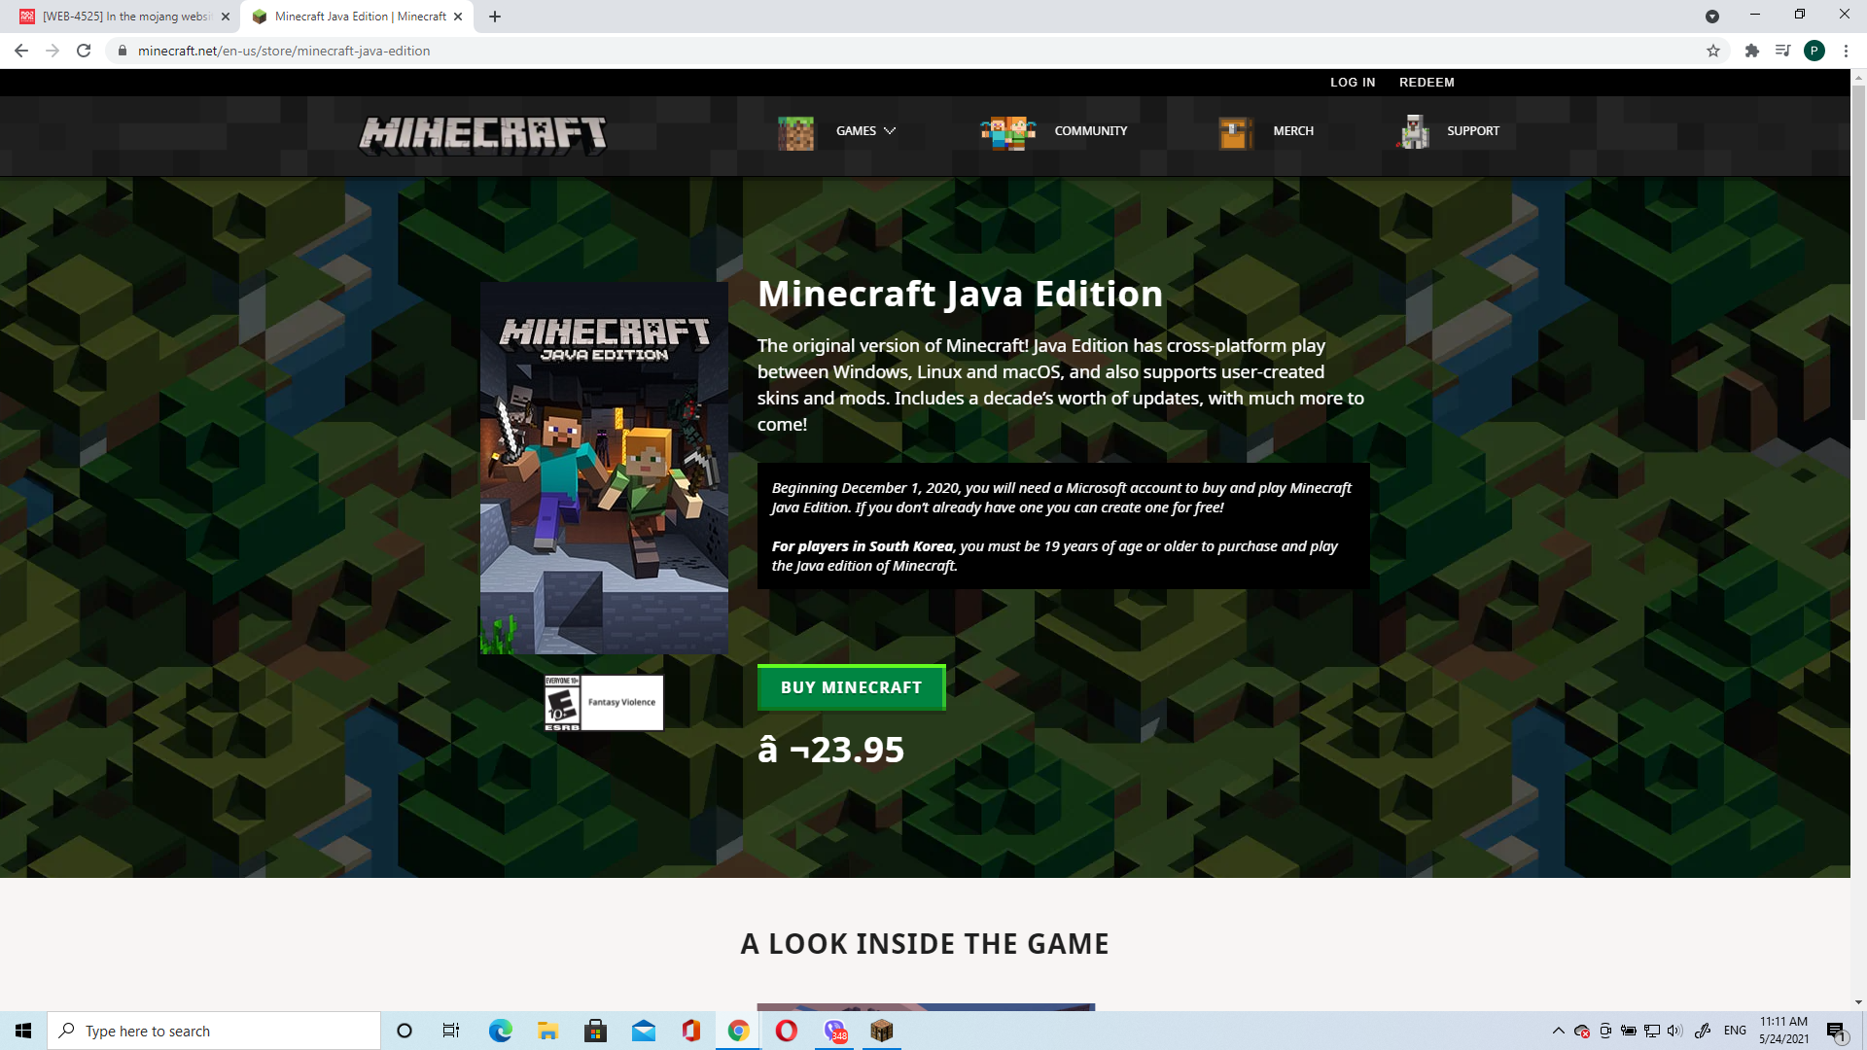This screenshot has height=1050, width=1867.
Task: Click the Redeem link
Action: pyautogui.click(x=1427, y=83)
